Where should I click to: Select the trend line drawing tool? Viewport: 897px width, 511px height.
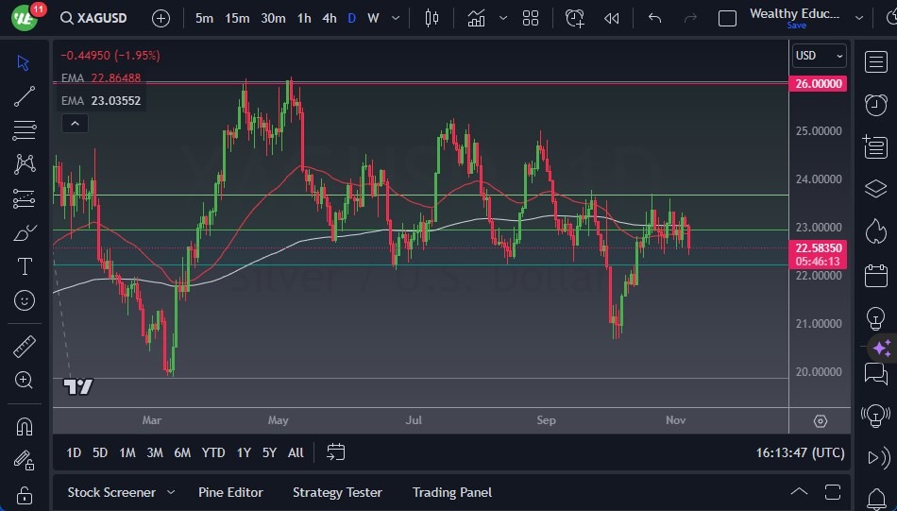25,96
